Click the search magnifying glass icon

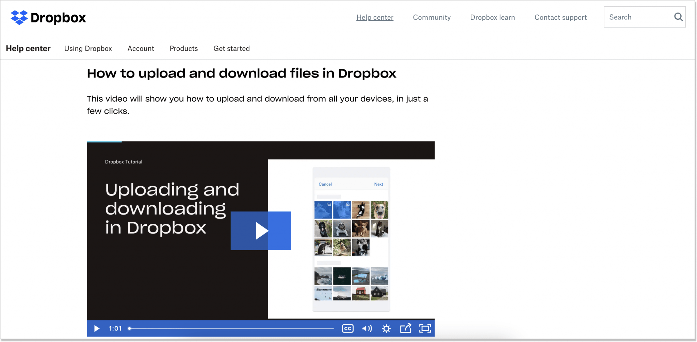(x=678, y=17)
